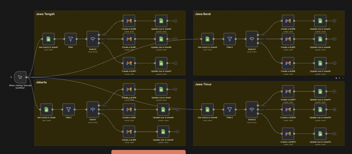Viewport: 352px width, 154px height.
Task: Click the 'Create a draft12' label
Action: tap(288, 142)
